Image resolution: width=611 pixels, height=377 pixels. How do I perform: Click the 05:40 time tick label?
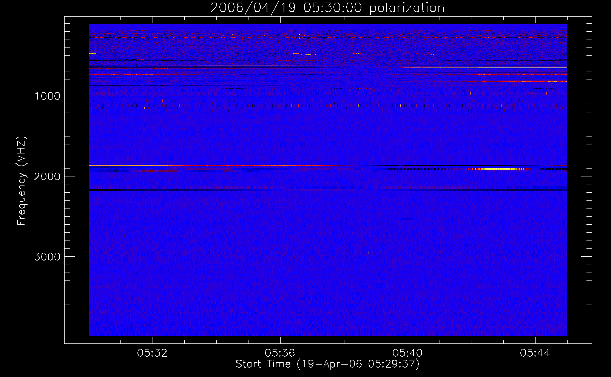pos(408,353)
